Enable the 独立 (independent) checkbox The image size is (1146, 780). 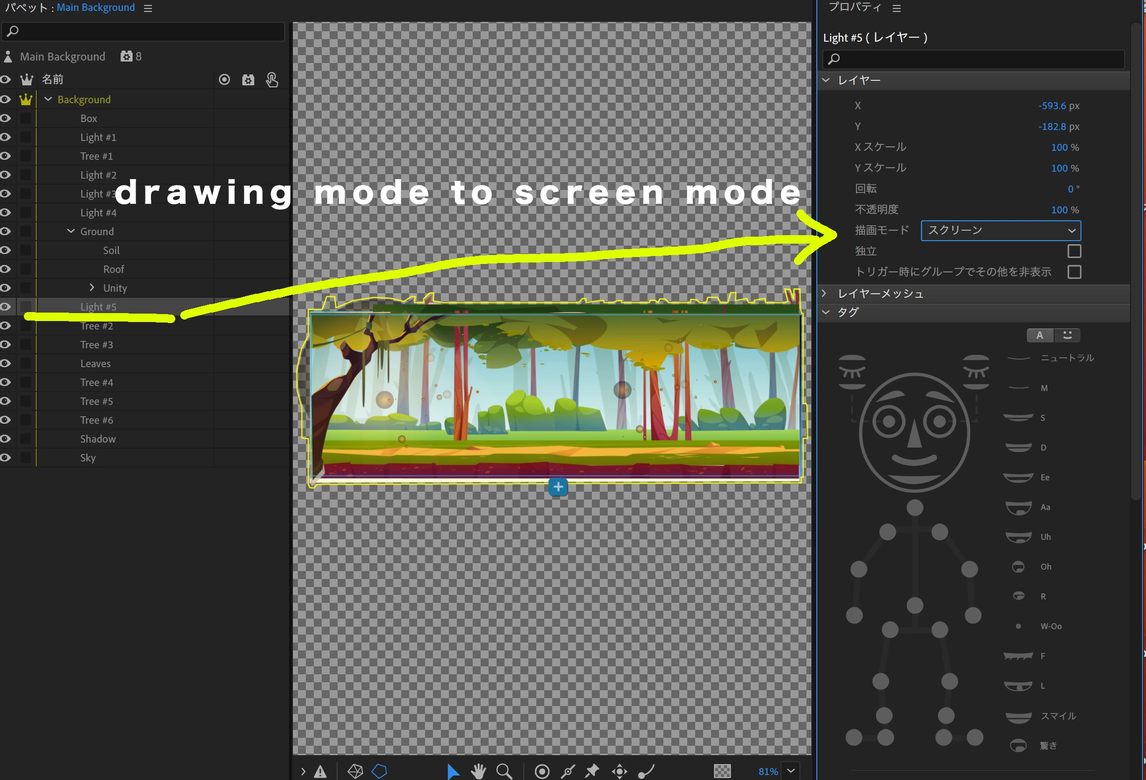point(1074,251)
